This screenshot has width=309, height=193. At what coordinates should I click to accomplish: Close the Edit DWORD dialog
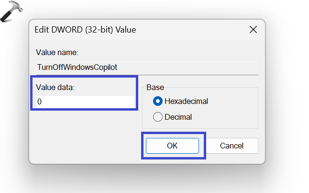tap(253, 30)
